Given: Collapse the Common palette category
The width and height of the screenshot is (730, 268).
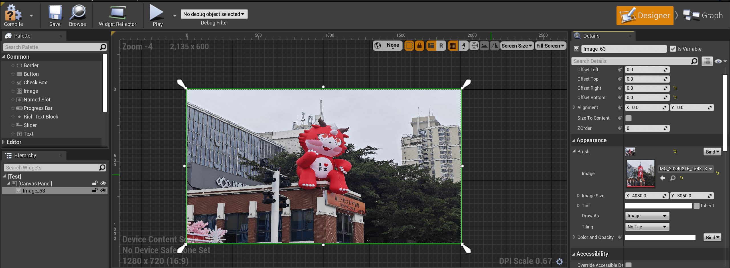Looking at the screenshot, I should (x=3, y=56).
